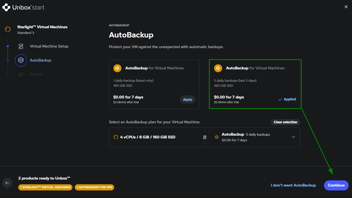Image resolution: width=352 pixels, height=198 pixels.
Task: Click the back arrow button
Action: click(7, 183)
